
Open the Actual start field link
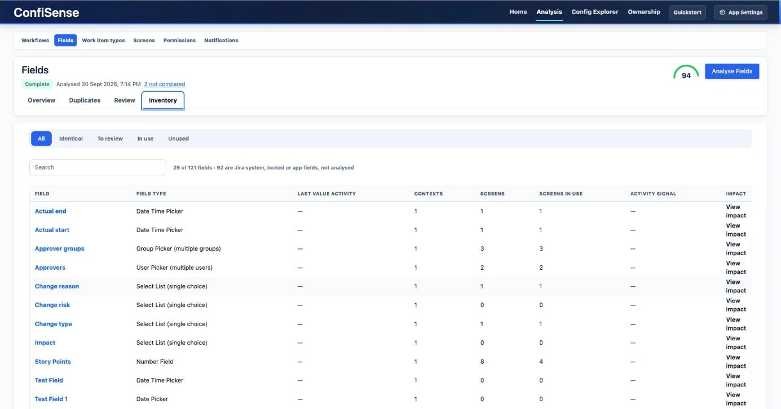tap(52, 230)
